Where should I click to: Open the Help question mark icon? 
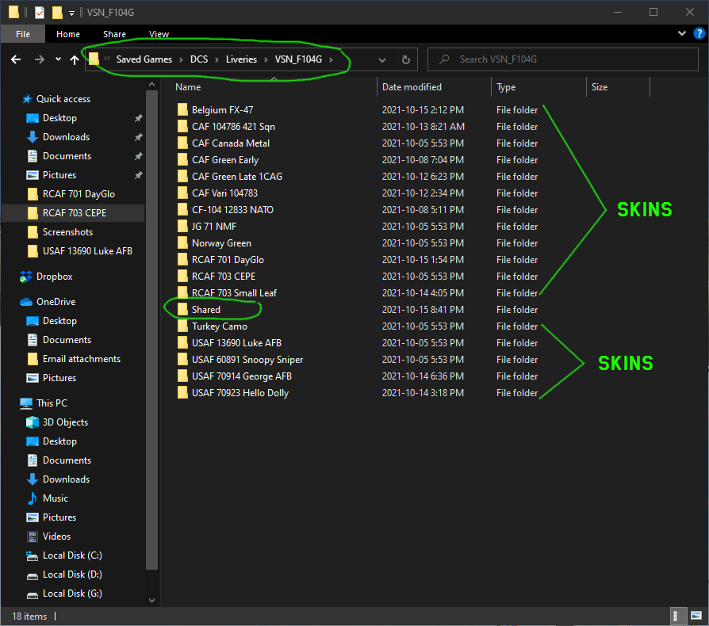[699, 33]
